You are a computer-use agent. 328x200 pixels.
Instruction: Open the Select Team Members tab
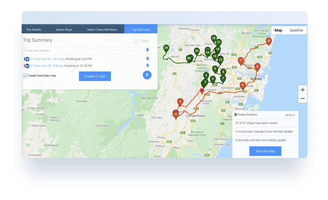tap(102, 29)
